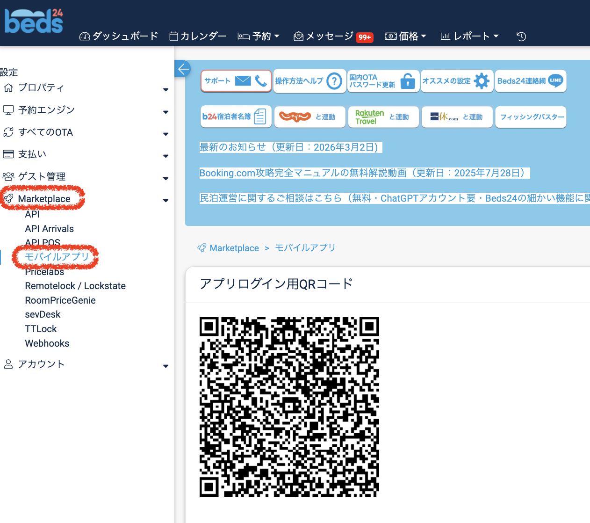The image size is (590, 523).
Task: Click Rakuten Travel と連動 button
Action: (x=383, y=117)
